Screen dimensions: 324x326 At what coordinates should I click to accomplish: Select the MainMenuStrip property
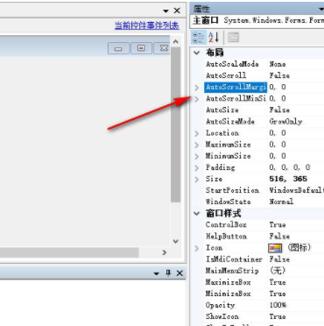[232, 271]
